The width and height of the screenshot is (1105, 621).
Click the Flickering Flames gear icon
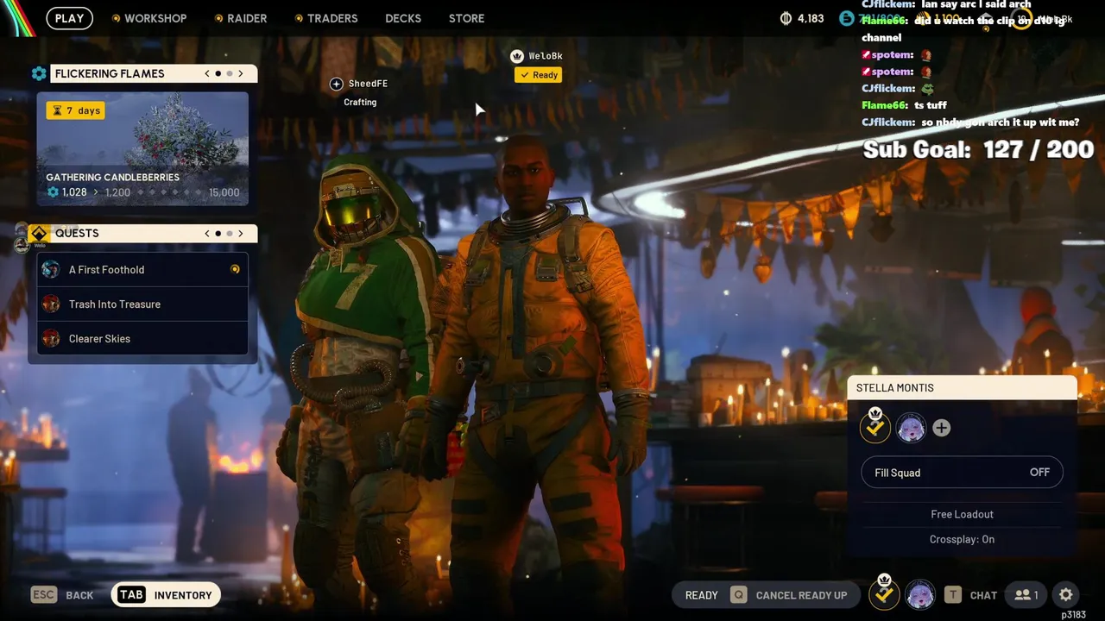click(x=39, y=73)
